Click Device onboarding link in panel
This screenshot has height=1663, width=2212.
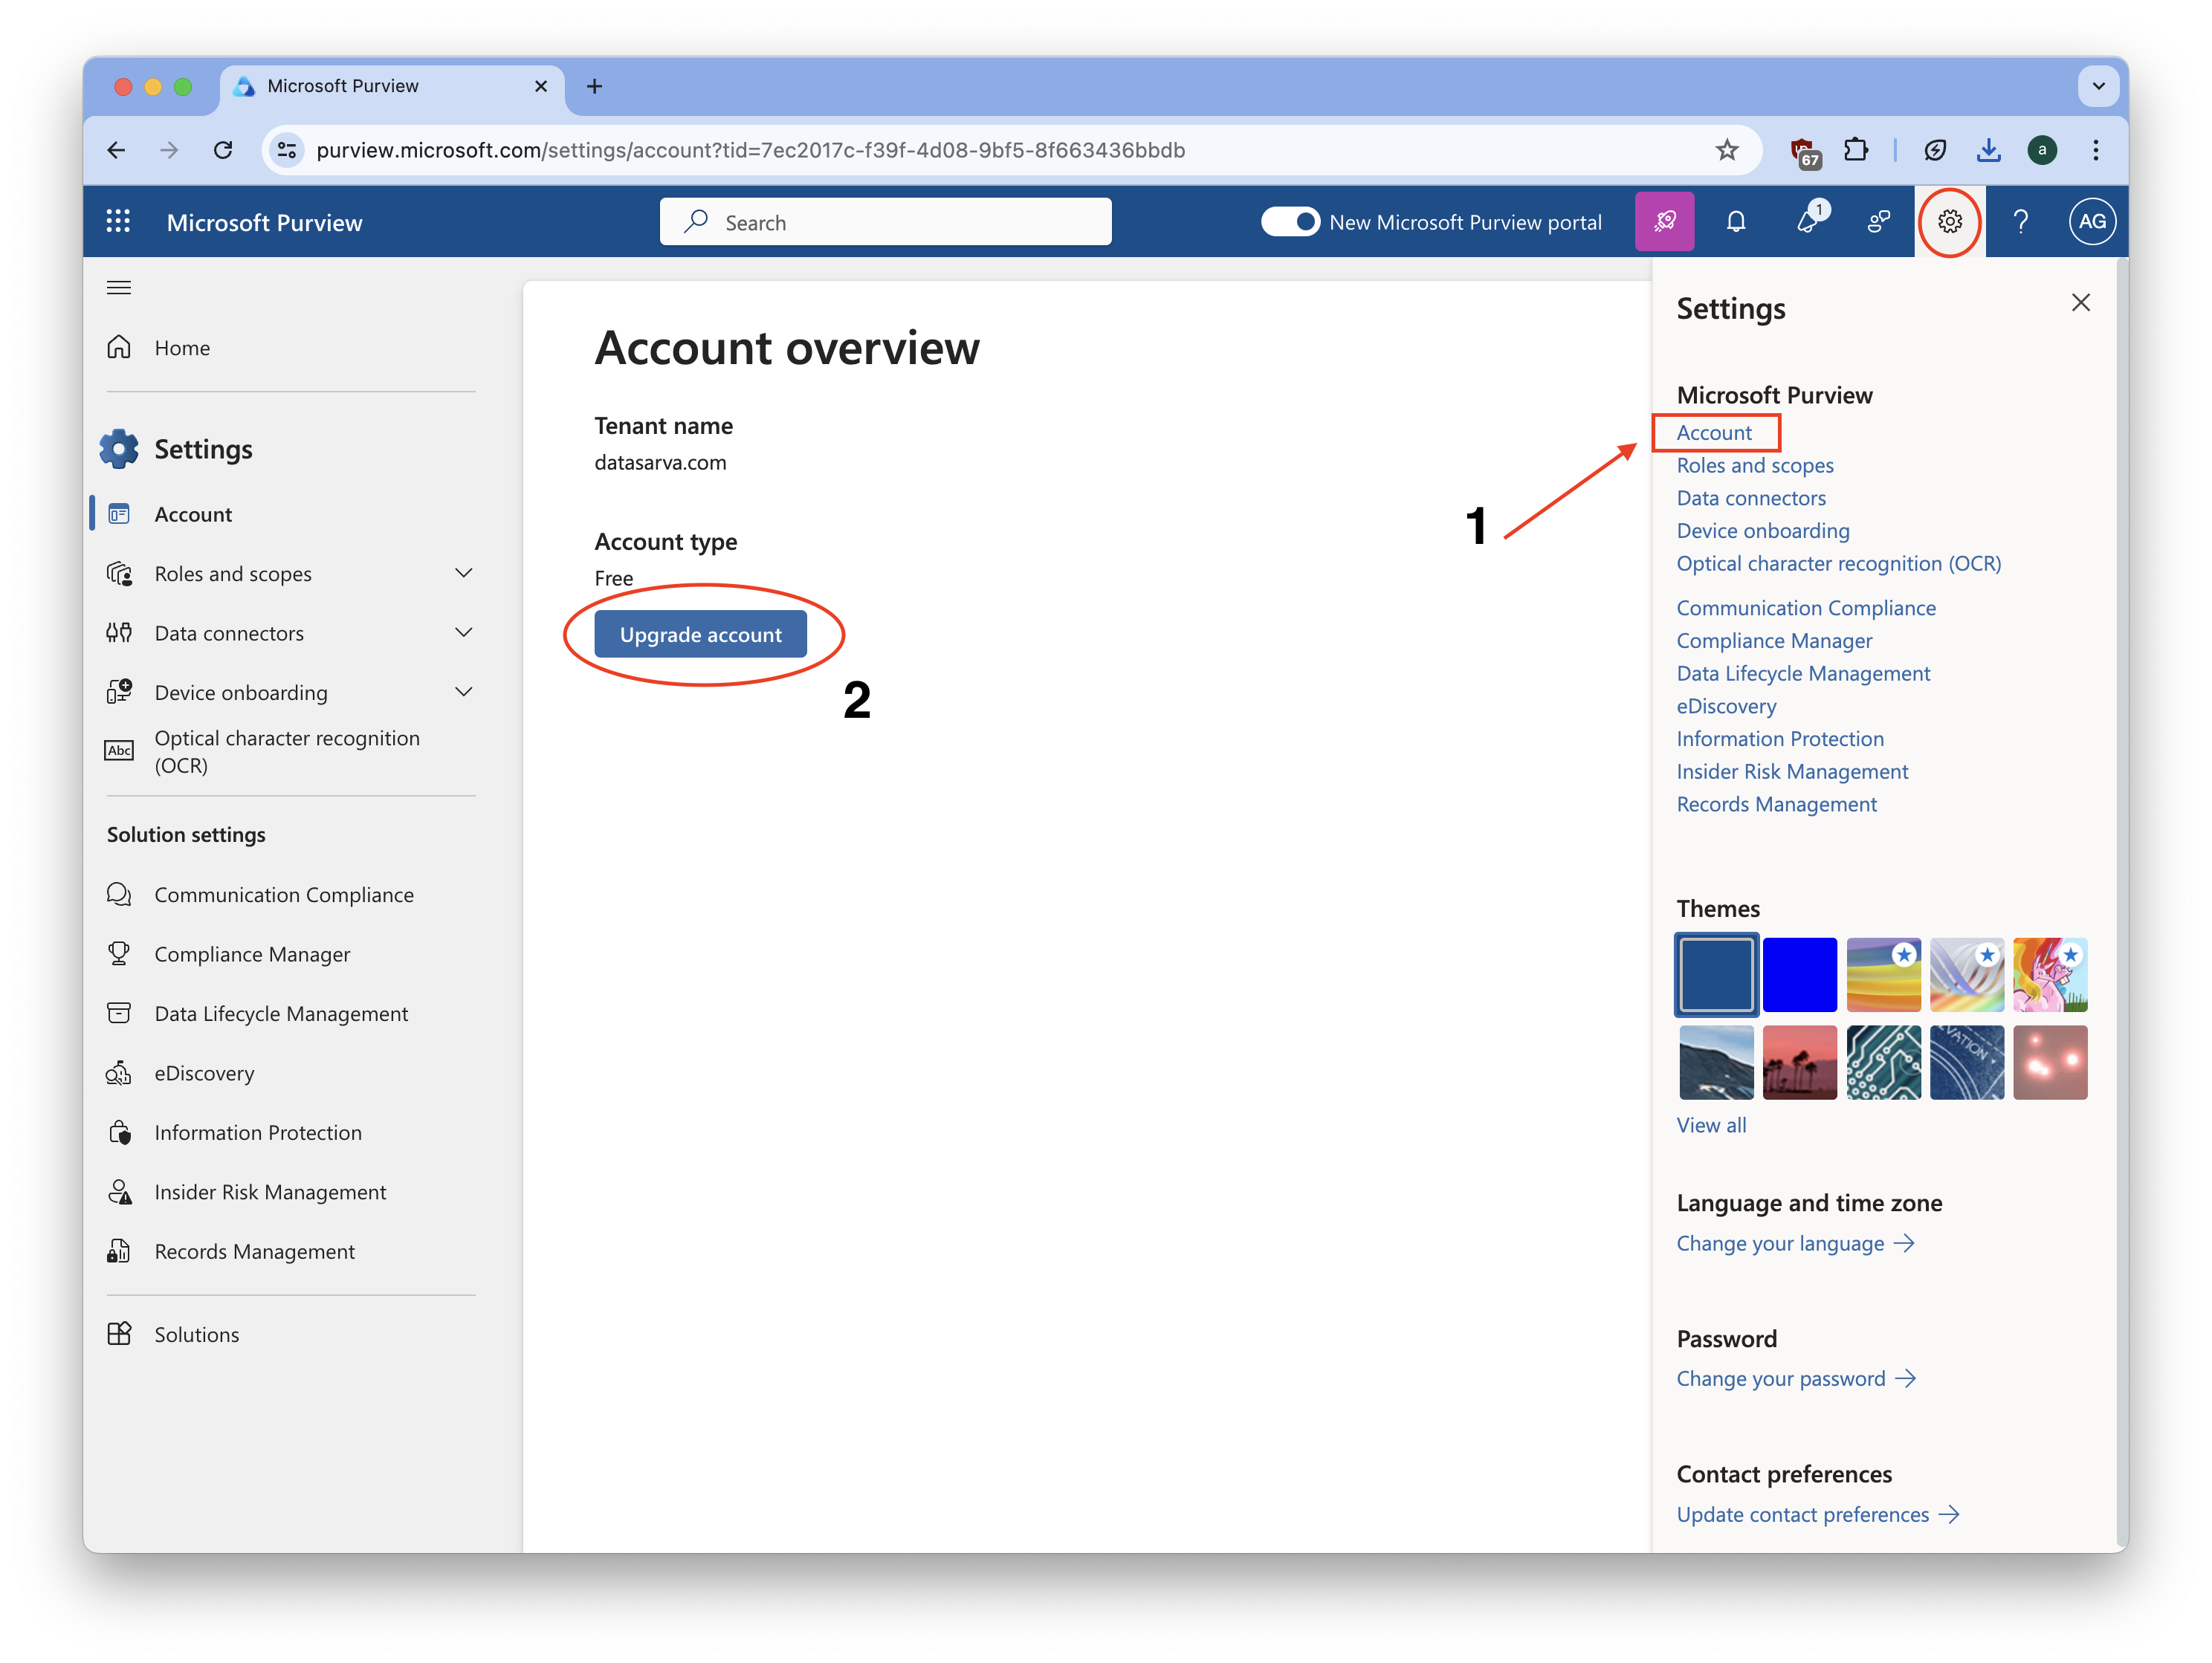[x=1763, y=531]
